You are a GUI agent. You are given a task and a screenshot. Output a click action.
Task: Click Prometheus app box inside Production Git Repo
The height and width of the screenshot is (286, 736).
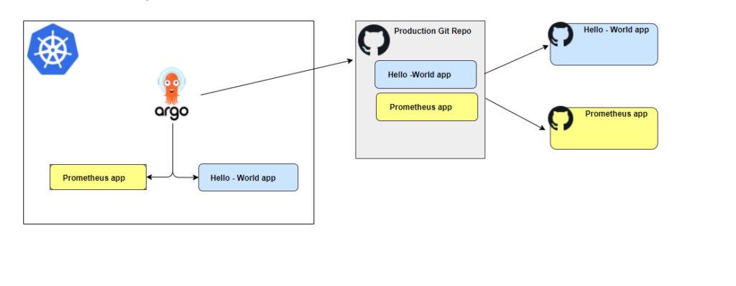pos(427,107)
